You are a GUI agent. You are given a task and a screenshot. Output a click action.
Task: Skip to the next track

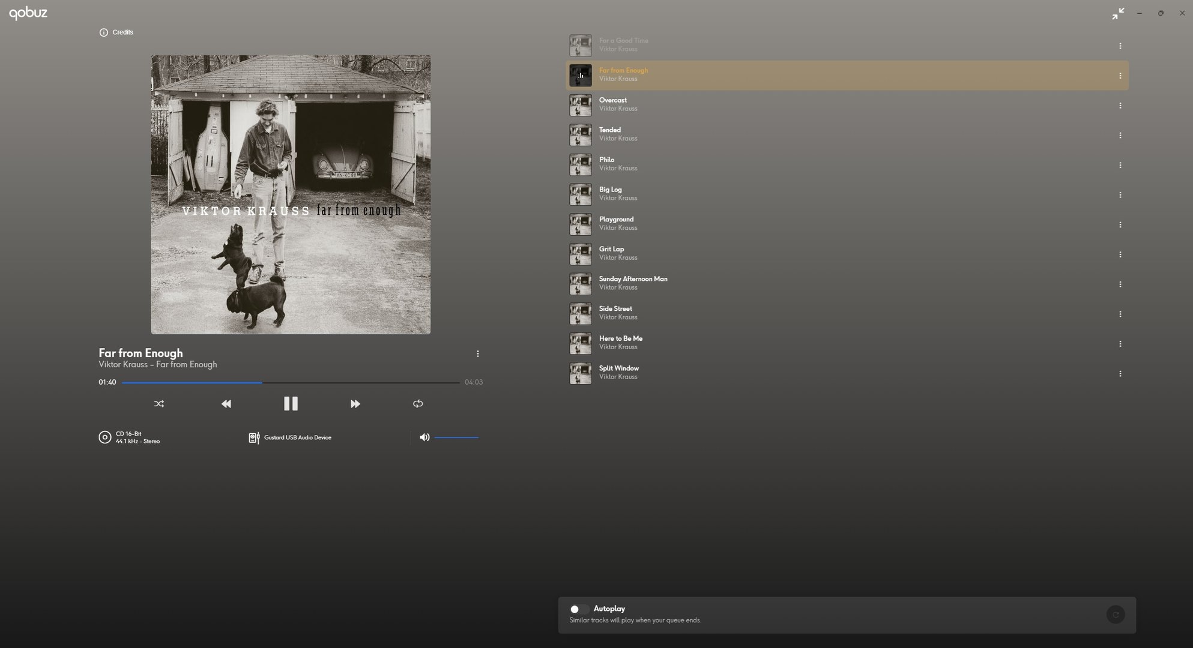tap(355, 404)
